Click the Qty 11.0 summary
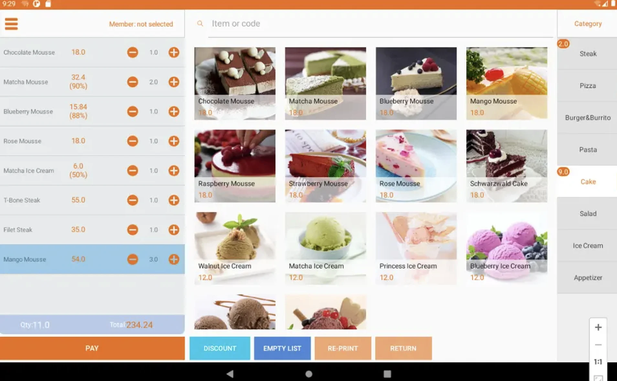The height and width of the screenshot is (381, 617). (35, 325)
